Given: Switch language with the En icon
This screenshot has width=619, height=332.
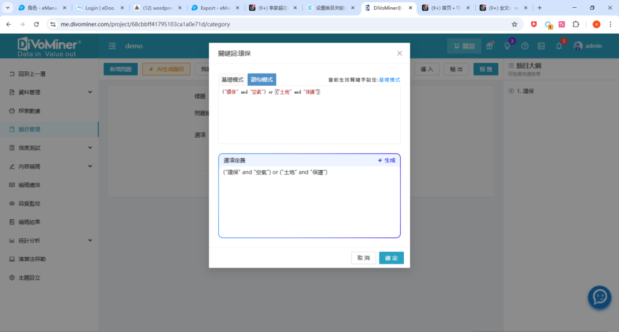Looking at the screenshot, I should pyautogui.click(x=541, y=46).
